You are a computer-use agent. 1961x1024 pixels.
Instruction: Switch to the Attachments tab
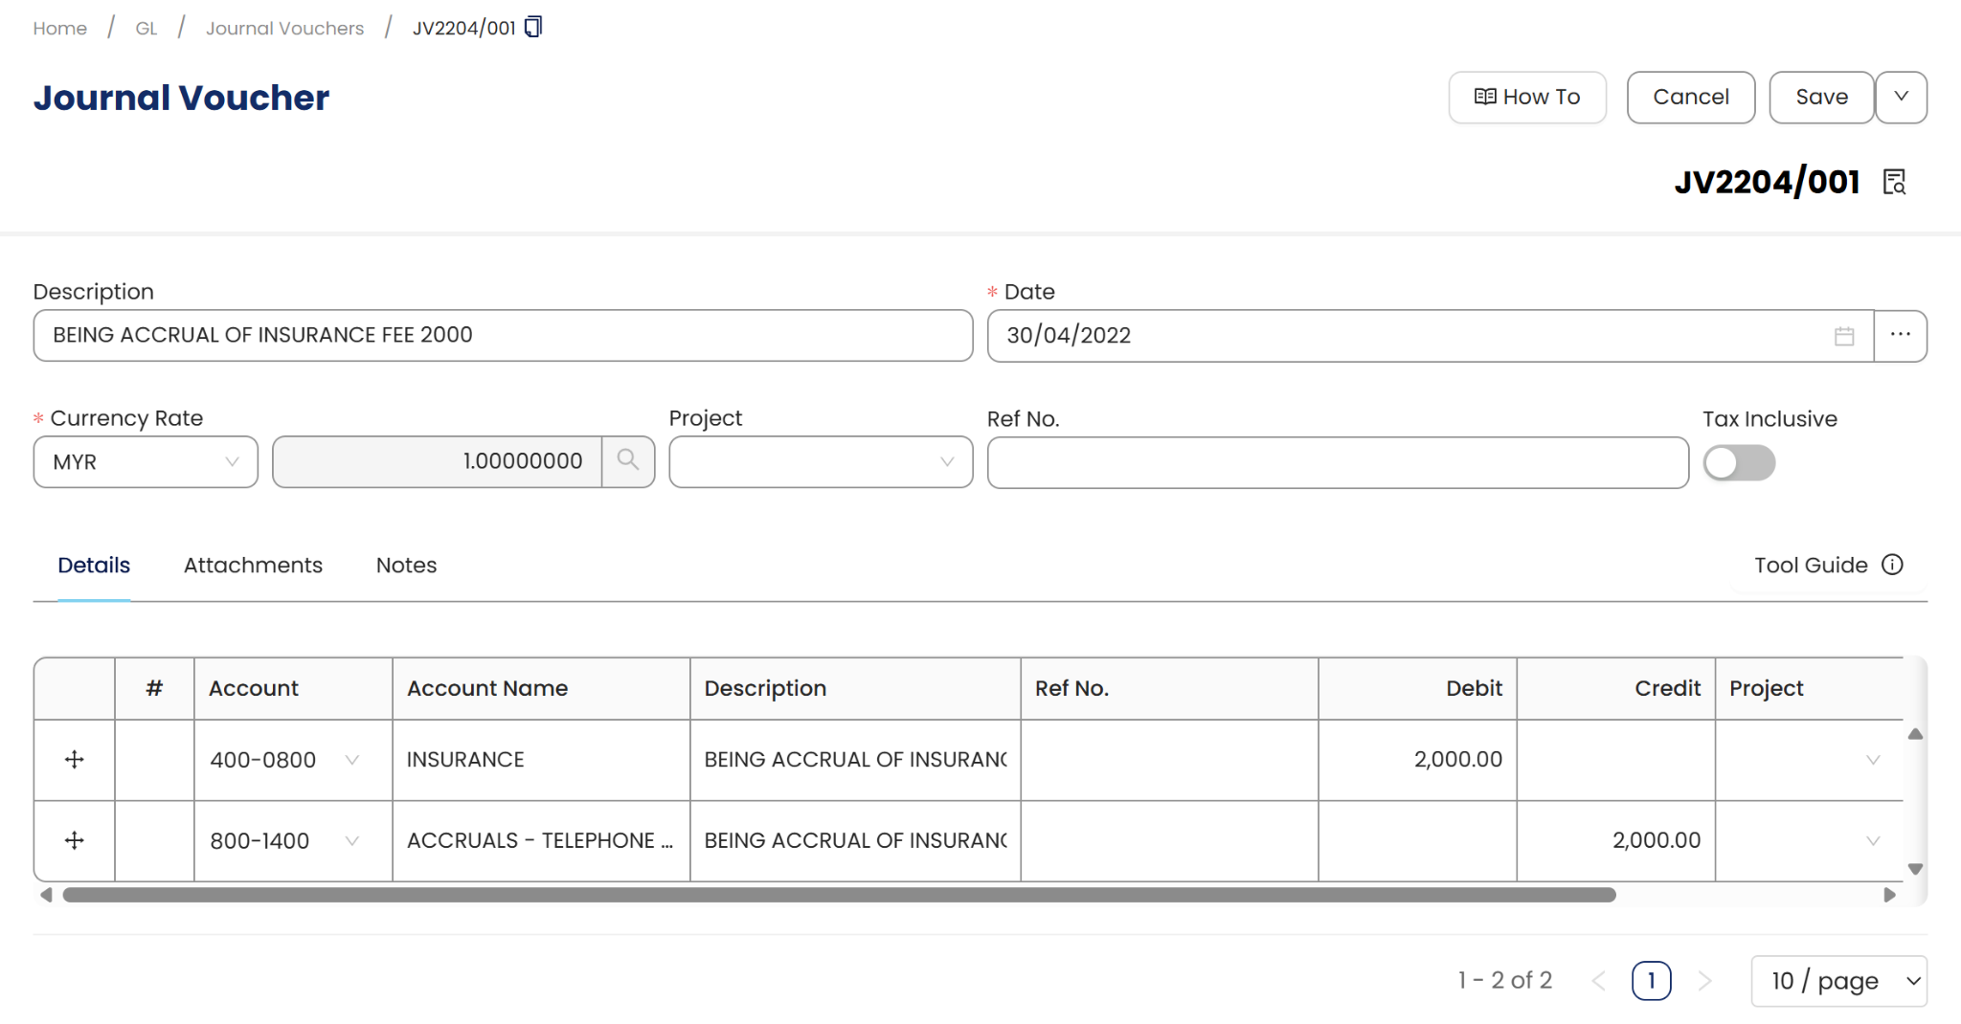pyautogui.click(x=253, y=566)
